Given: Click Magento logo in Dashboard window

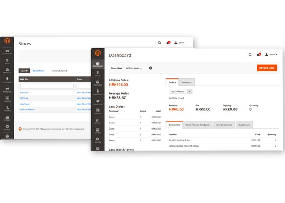Looking at the screenshot, I should 98,53.
